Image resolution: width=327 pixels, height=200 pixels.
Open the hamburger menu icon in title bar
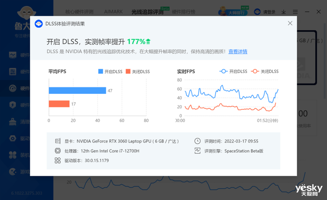click(295, 12)
